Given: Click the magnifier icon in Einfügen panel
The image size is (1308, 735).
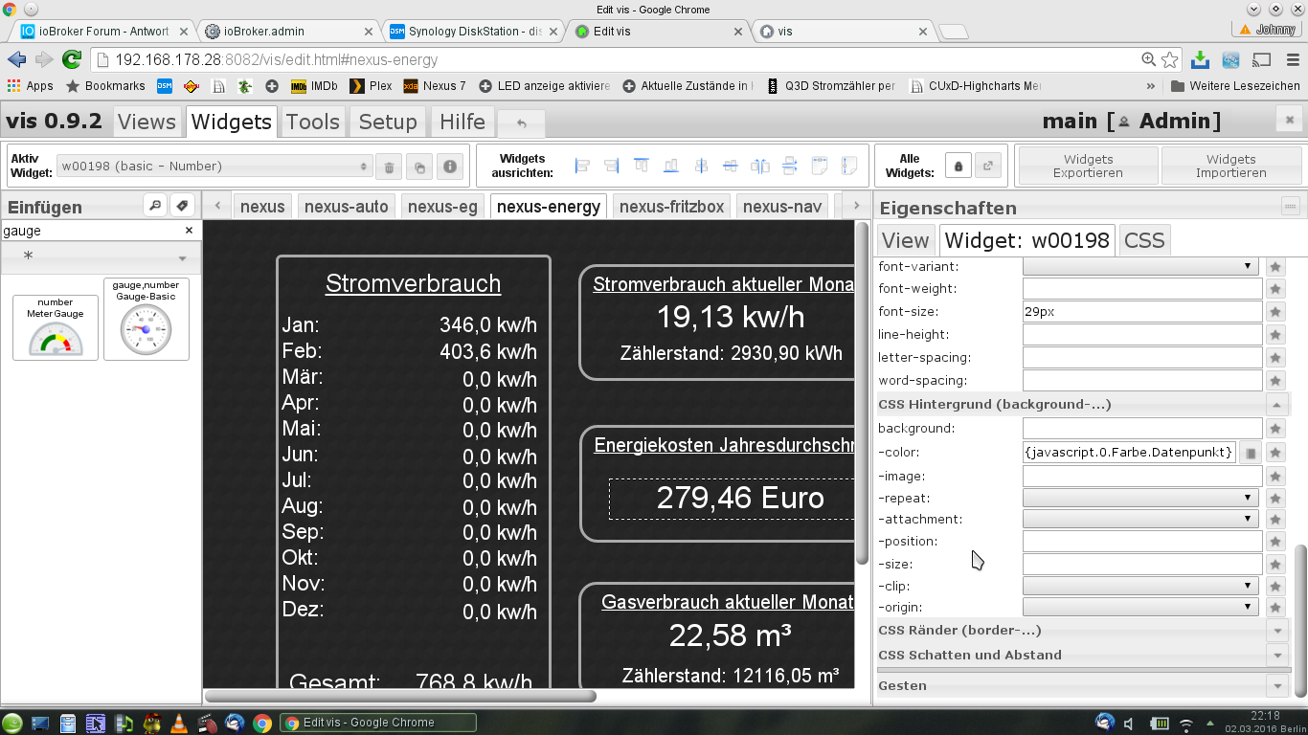Looking at the screenshot, I should (x=154, y=206).
